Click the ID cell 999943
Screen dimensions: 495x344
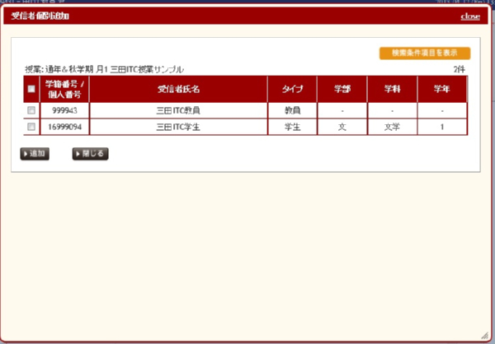[64, 110]
